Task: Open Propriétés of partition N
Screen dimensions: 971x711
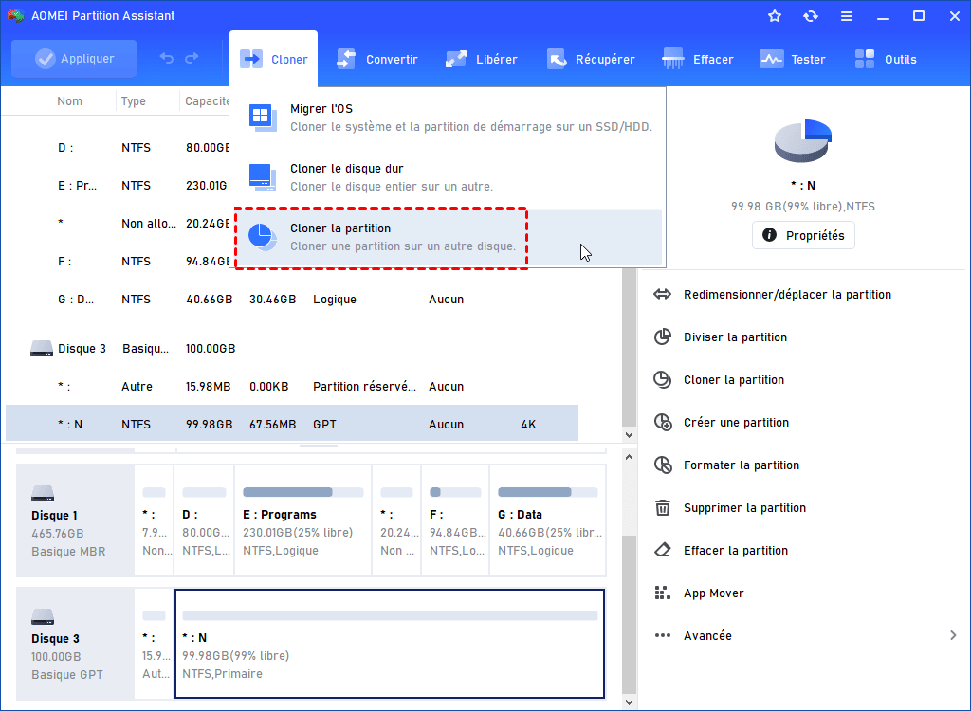Action: pos(803,235)
